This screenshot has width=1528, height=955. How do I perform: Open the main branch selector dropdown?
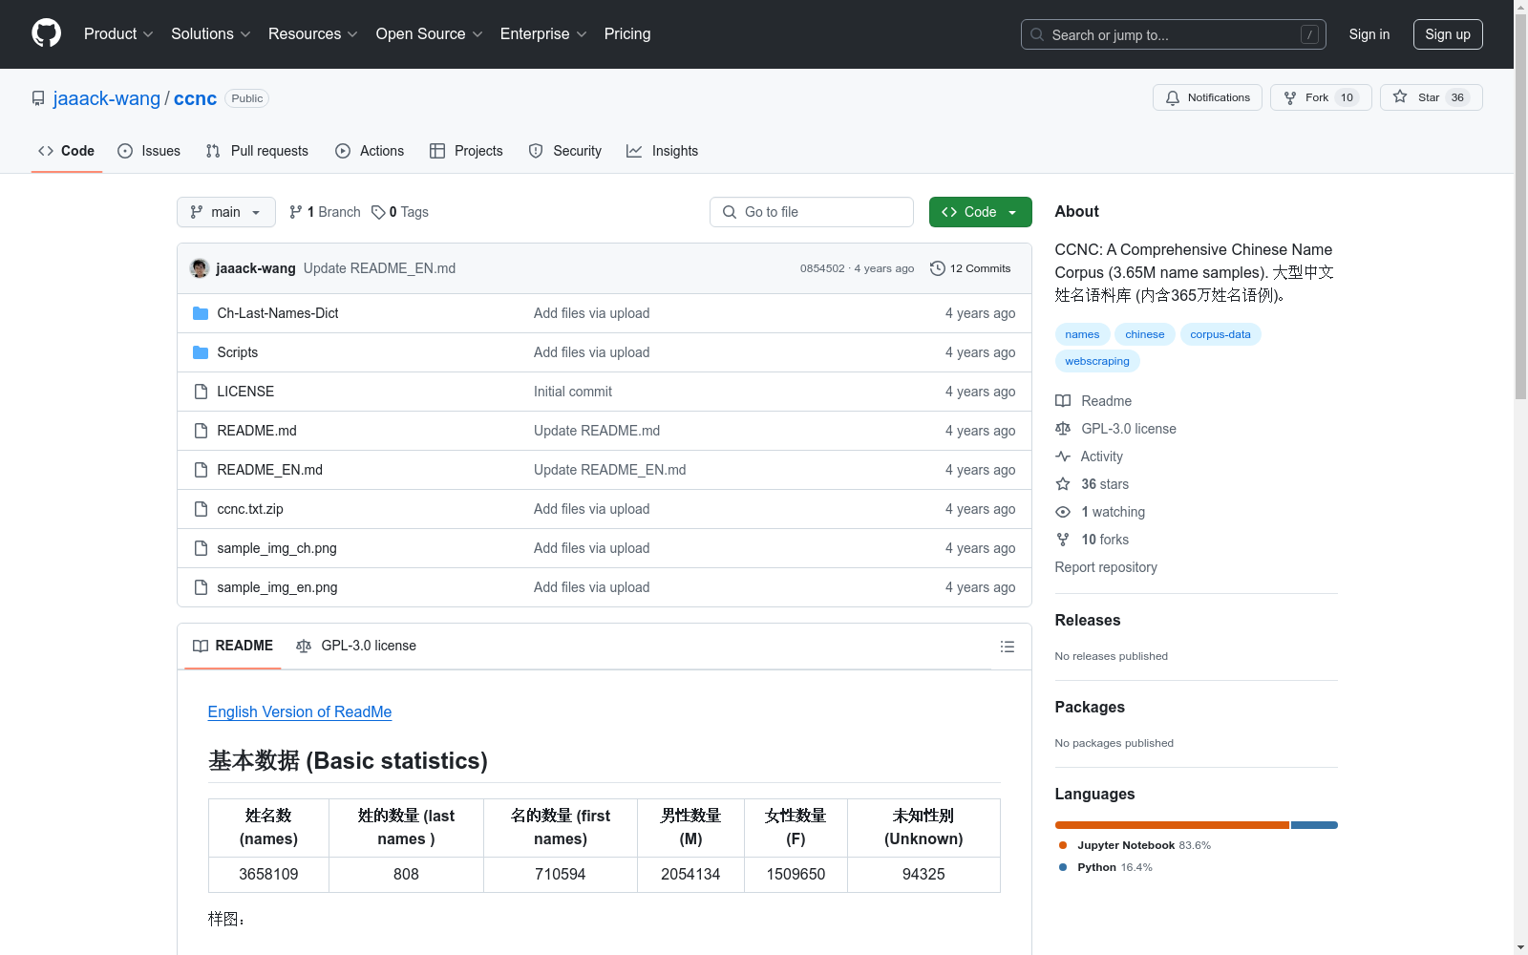226,212
